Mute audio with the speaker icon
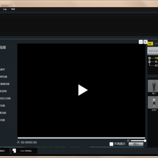Image resolution: width=158 pixels, height=158 pixels. [x=128, y=141]
